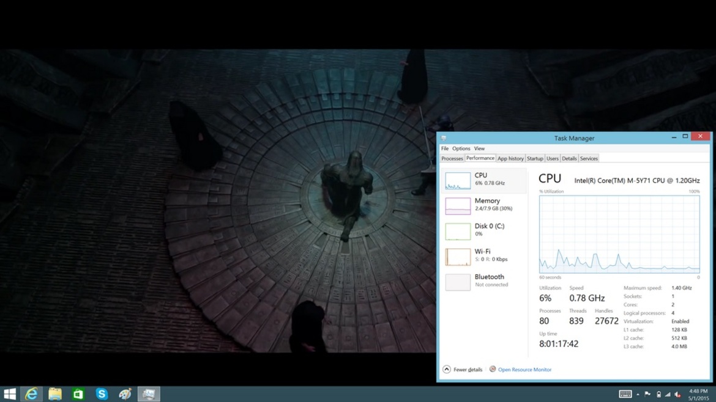Screen dimensions: 716x402
Task: Click the Maximum speed 1.40 GHz value
Action: coord(681,288)
